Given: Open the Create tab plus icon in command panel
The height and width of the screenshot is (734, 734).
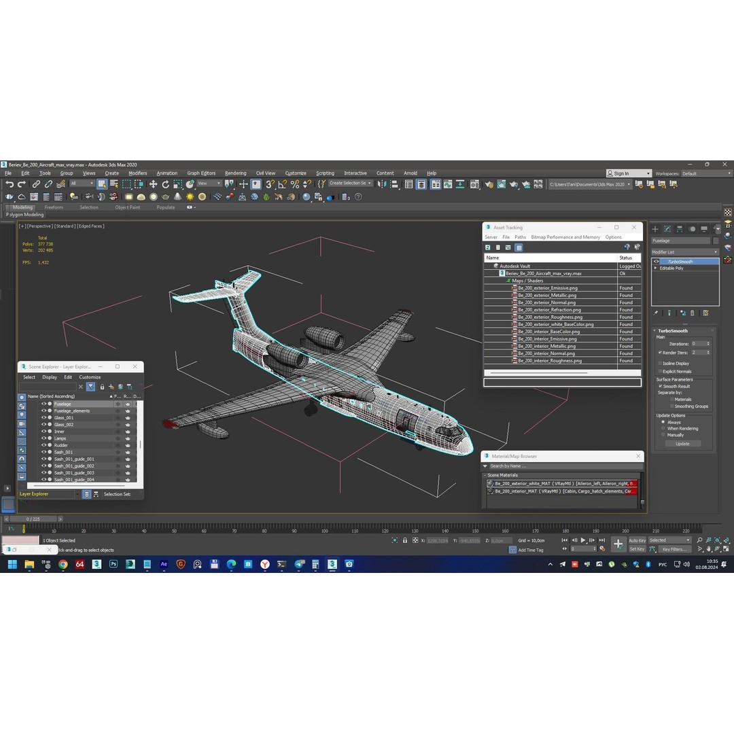Looking at the screenshot, I should coord(655,229).
